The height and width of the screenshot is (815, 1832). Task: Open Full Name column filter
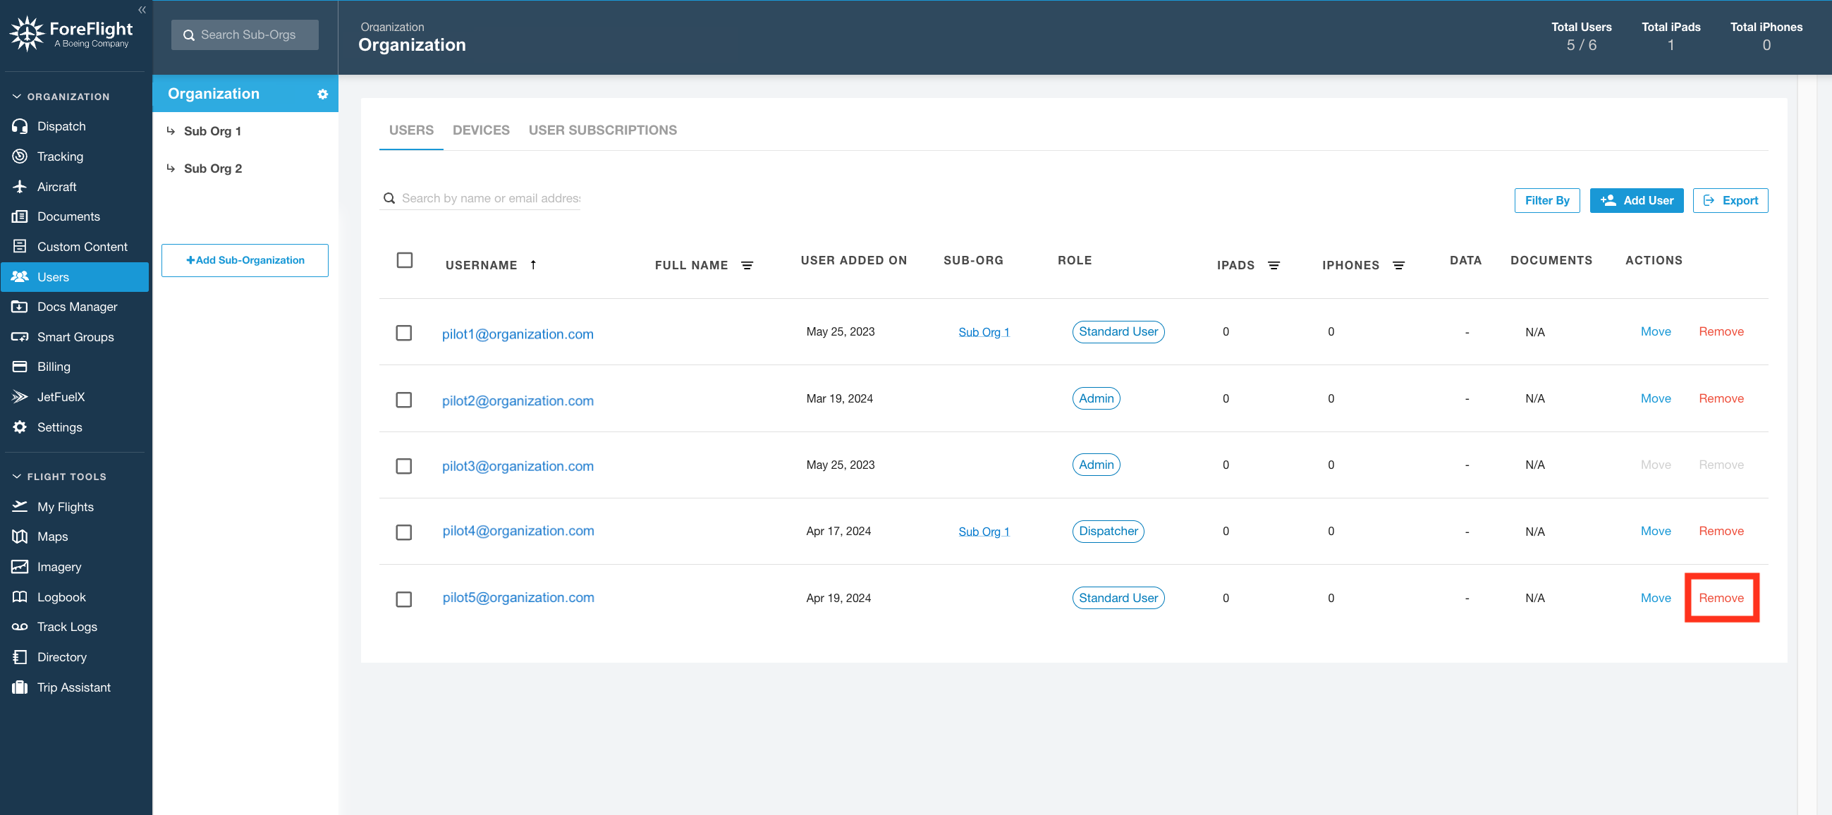tap(747, 265)
